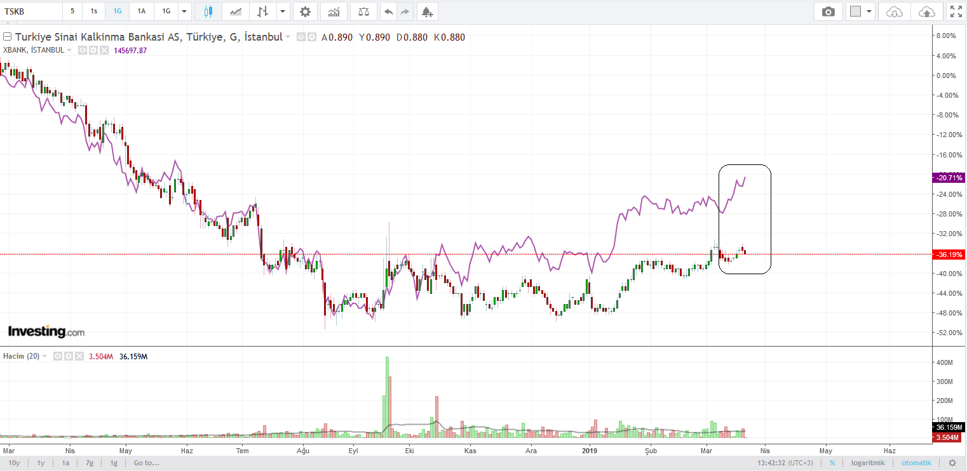The height and width of the screenshot is (471, 967).
Task: Select the 1A monthly interval
Action: click(x=142, y=11)
